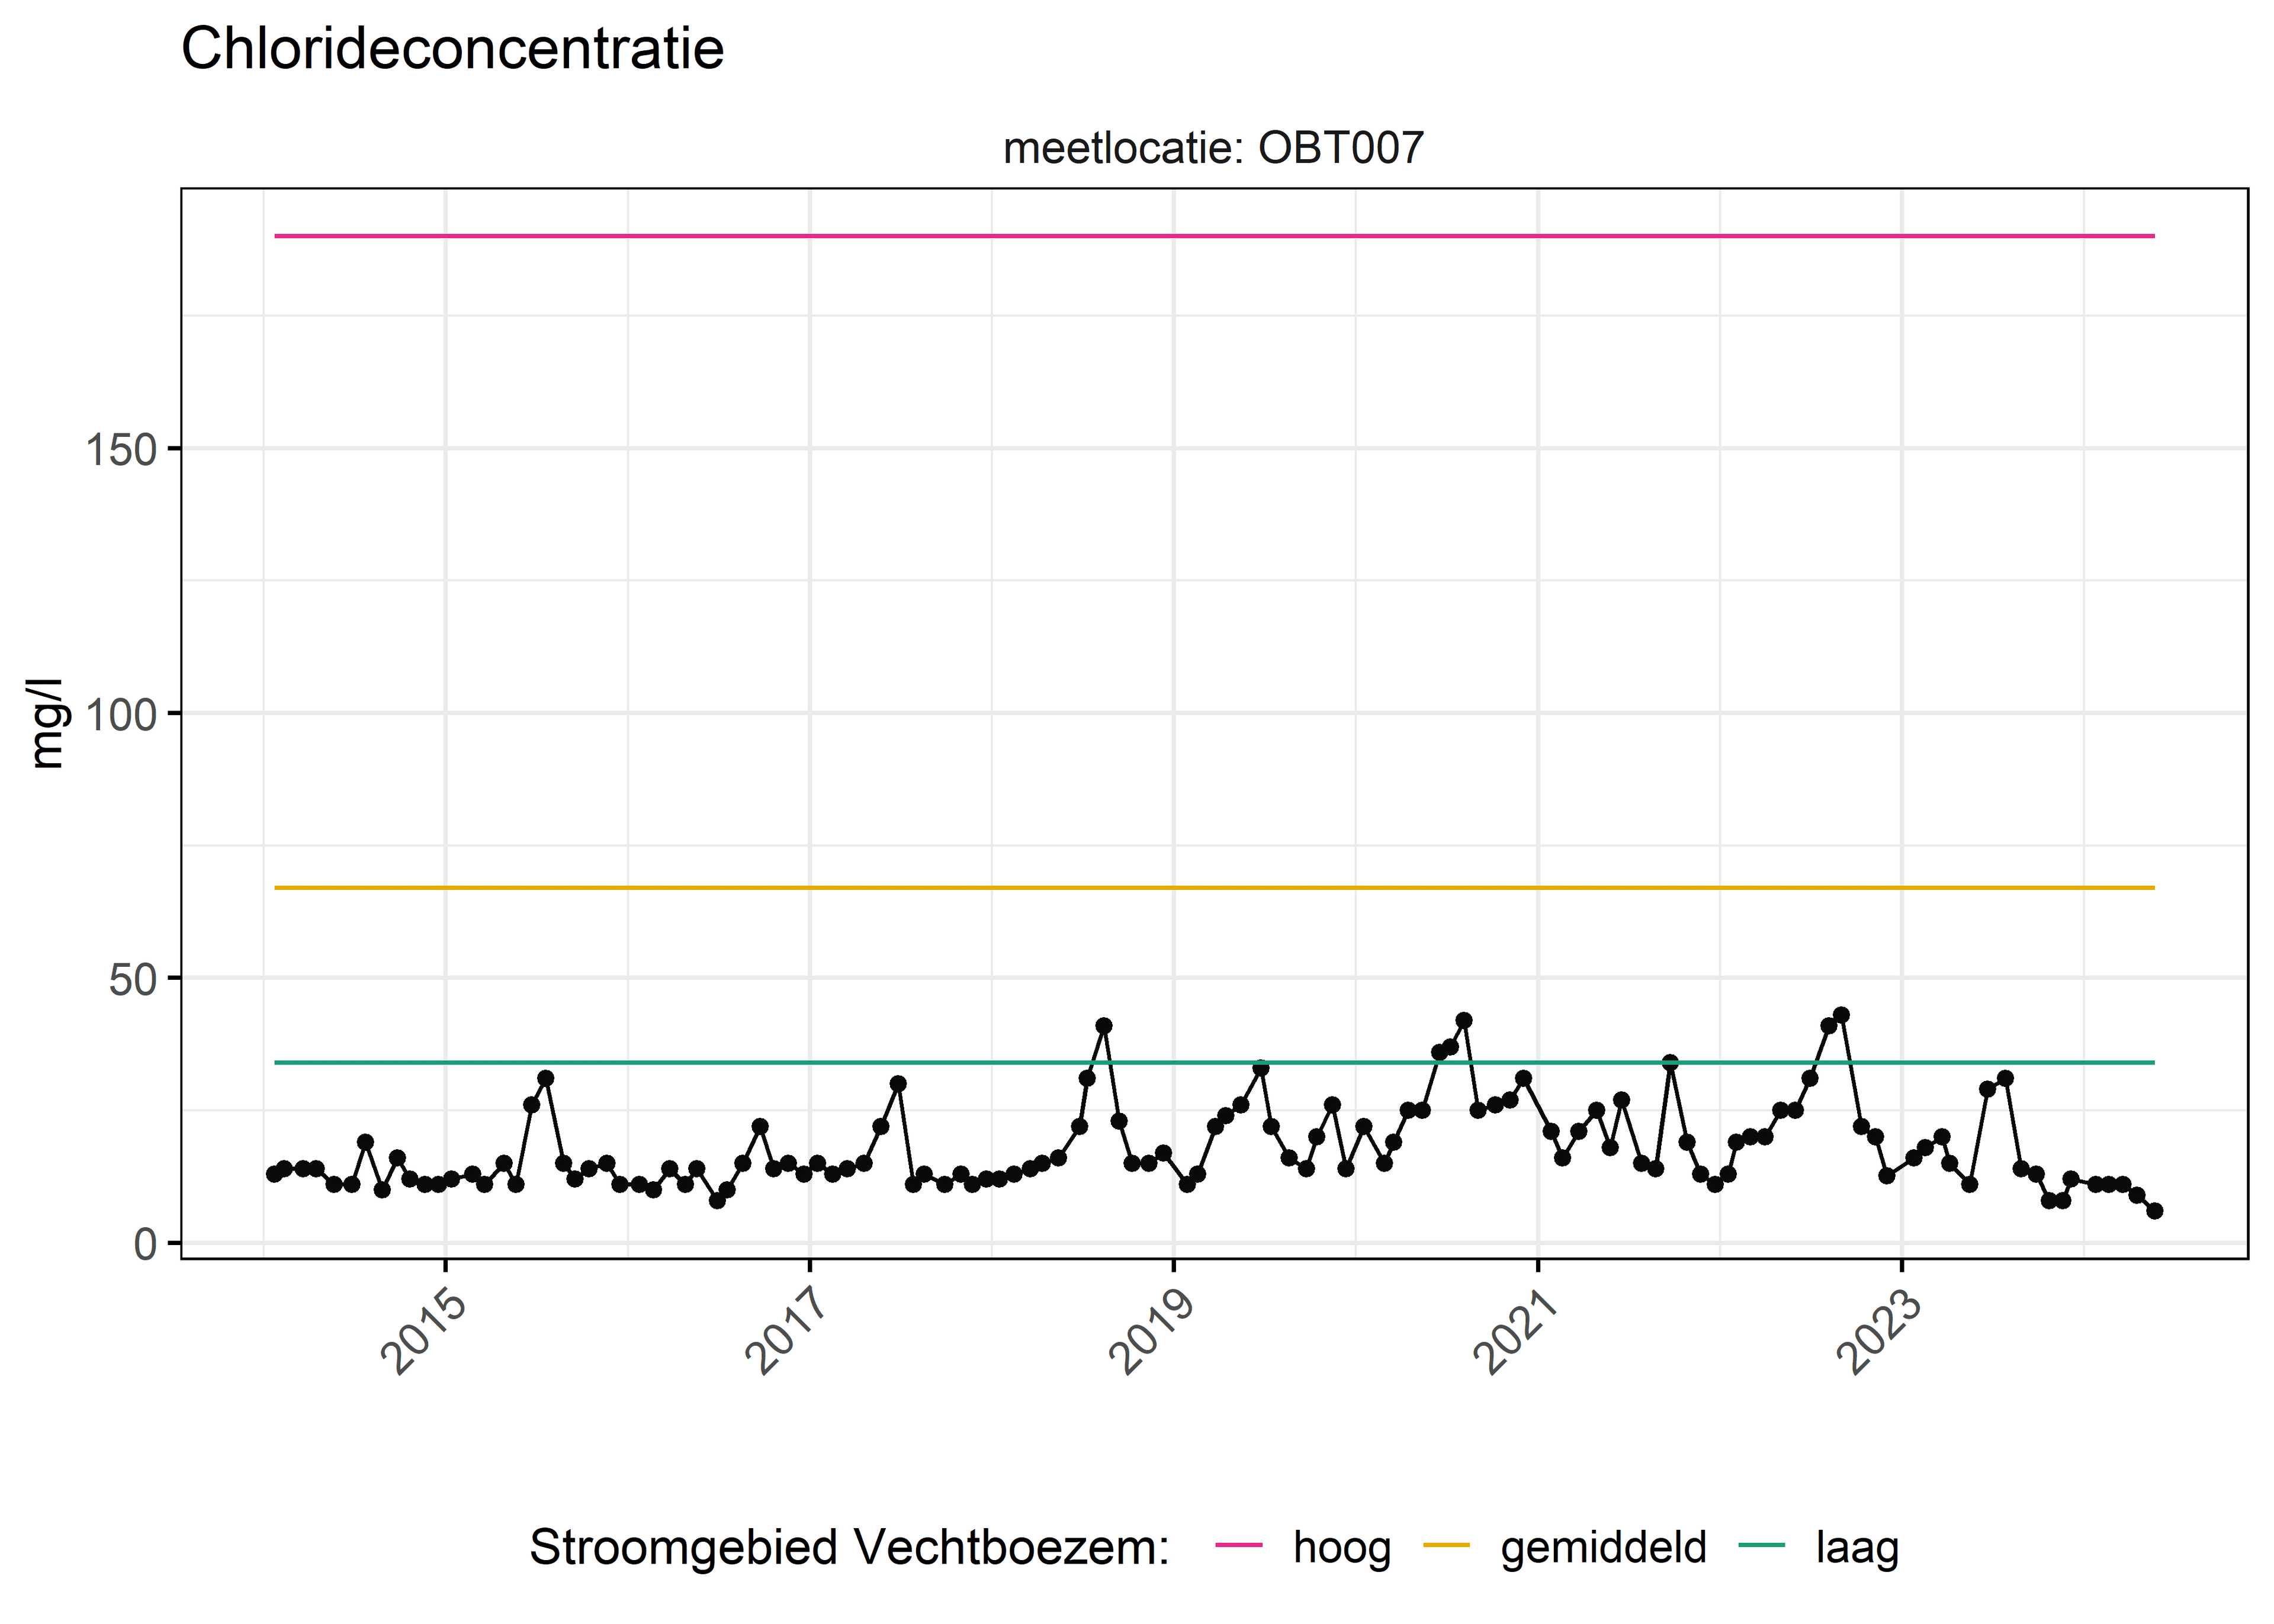Select the laag legend label
Viewport: 2274px width, 1624px height.
click(1857, 1549)
